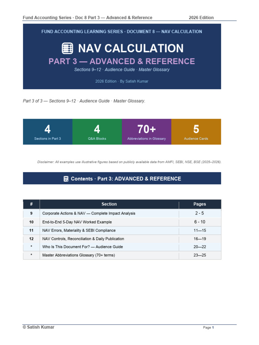Click 'Page 1' footer number
Image resolution: width=259 pixels, height=345 pixels.
coord(208,327)
